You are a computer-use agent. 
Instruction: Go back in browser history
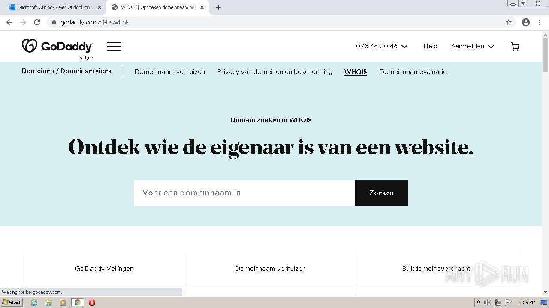click(9, 22)
